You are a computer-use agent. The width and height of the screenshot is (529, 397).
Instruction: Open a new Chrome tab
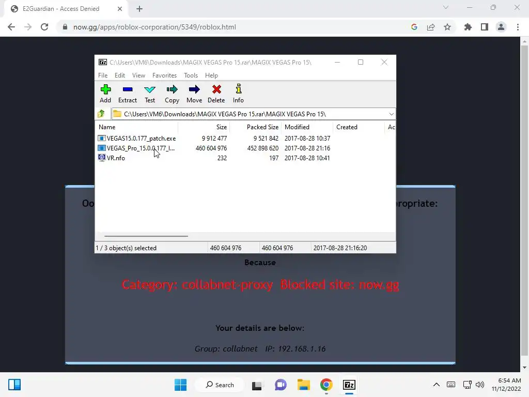pos(139,9)
